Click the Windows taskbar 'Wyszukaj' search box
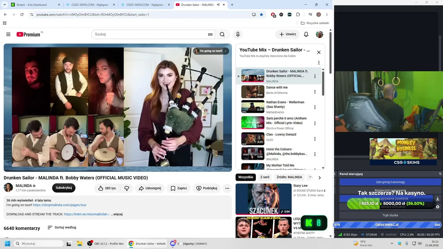 click(38, 243)
